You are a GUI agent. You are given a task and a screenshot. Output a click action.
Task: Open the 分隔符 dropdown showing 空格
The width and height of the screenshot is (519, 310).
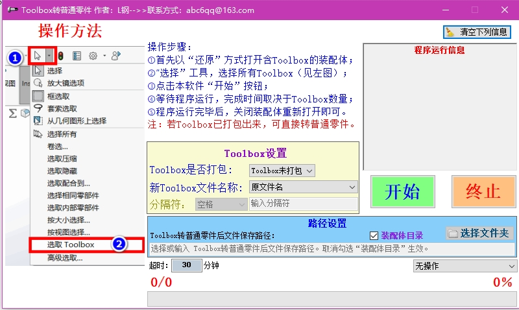click(221, 204)
